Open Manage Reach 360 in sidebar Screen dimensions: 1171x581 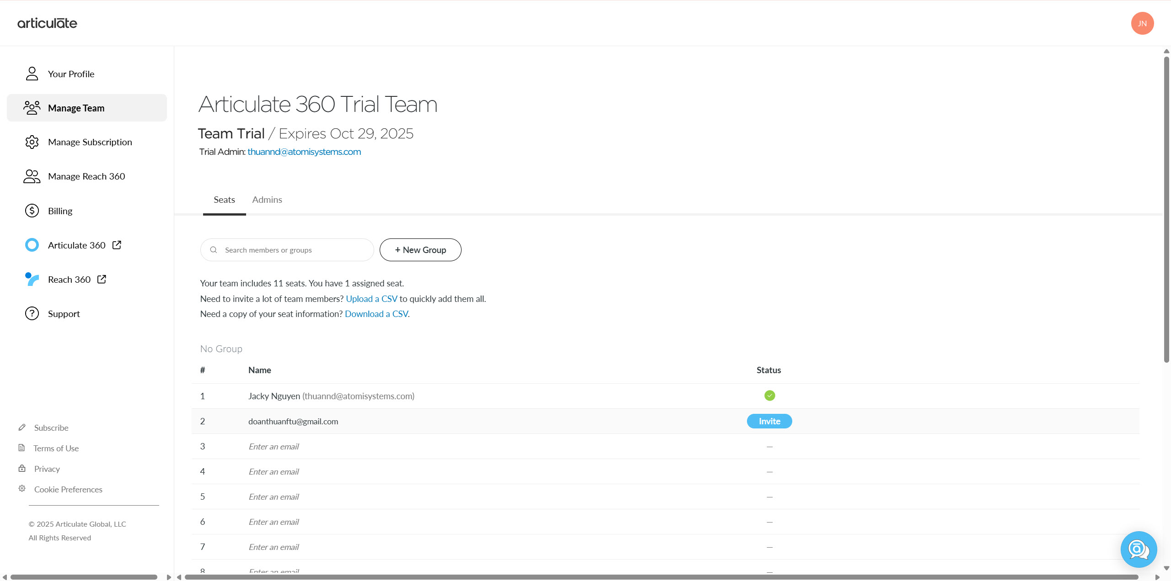click(x=86, y=176)
